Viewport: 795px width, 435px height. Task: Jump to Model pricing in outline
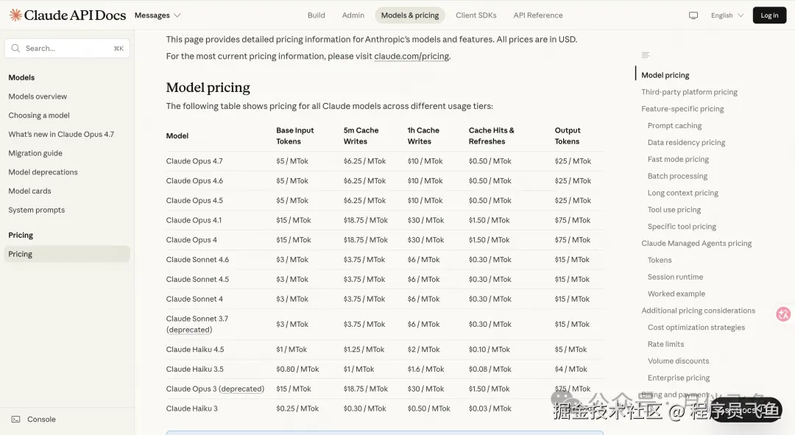665,75
